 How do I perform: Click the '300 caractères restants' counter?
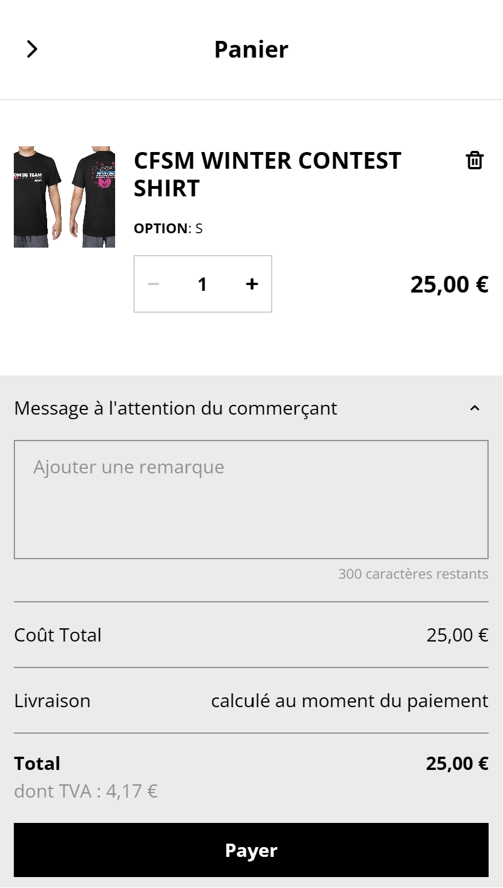click(x=413, y=574)
